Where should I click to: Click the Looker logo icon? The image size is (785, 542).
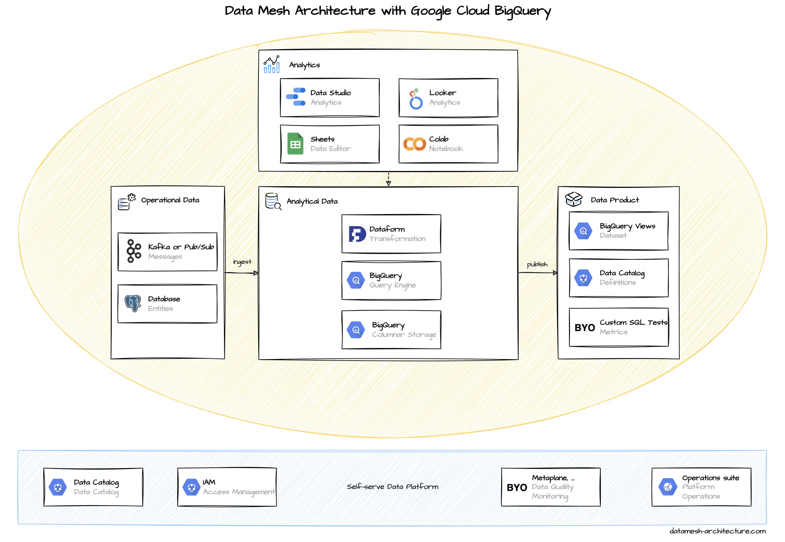pyautogui.click(x=415, y=99)
